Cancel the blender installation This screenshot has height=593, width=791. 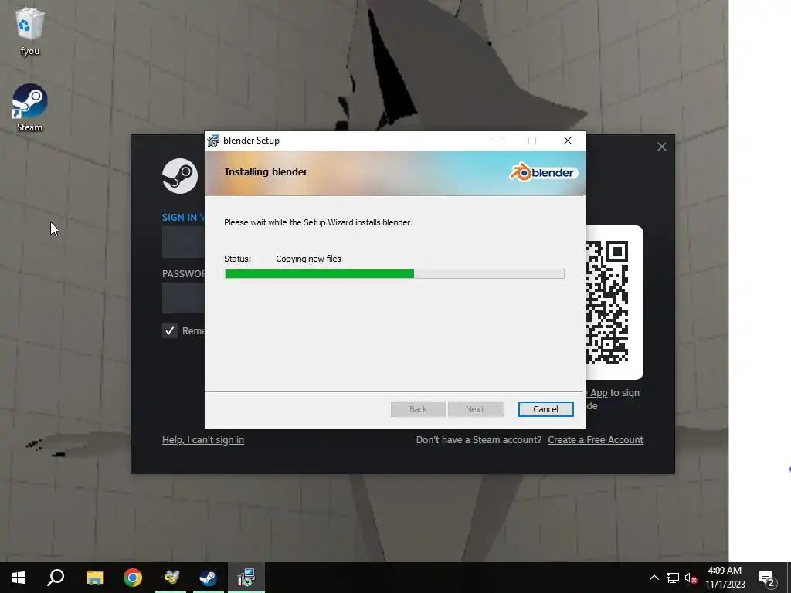click(x=545, y=409)
